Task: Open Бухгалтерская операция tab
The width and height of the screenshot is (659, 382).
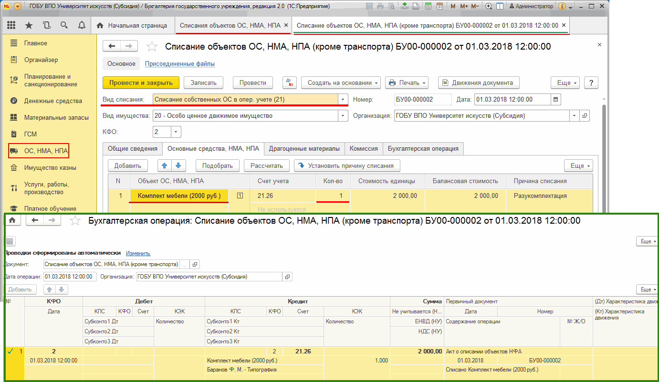Action: coord(423,148)
